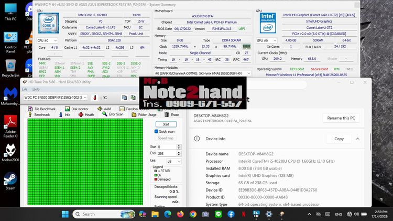Image resolution: width=393 pixels, height=221 pixels.
Task: Open Control Panel desktop icon
Action: (10, 42)
